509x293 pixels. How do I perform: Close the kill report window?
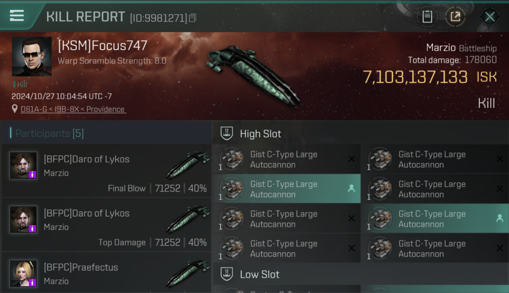[x=490, y=16]
